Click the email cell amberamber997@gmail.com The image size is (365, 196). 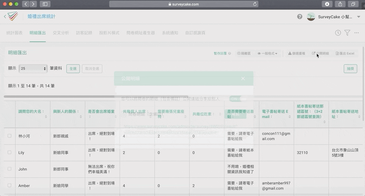276,186
